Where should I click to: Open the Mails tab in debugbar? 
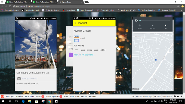pos(66,97)
